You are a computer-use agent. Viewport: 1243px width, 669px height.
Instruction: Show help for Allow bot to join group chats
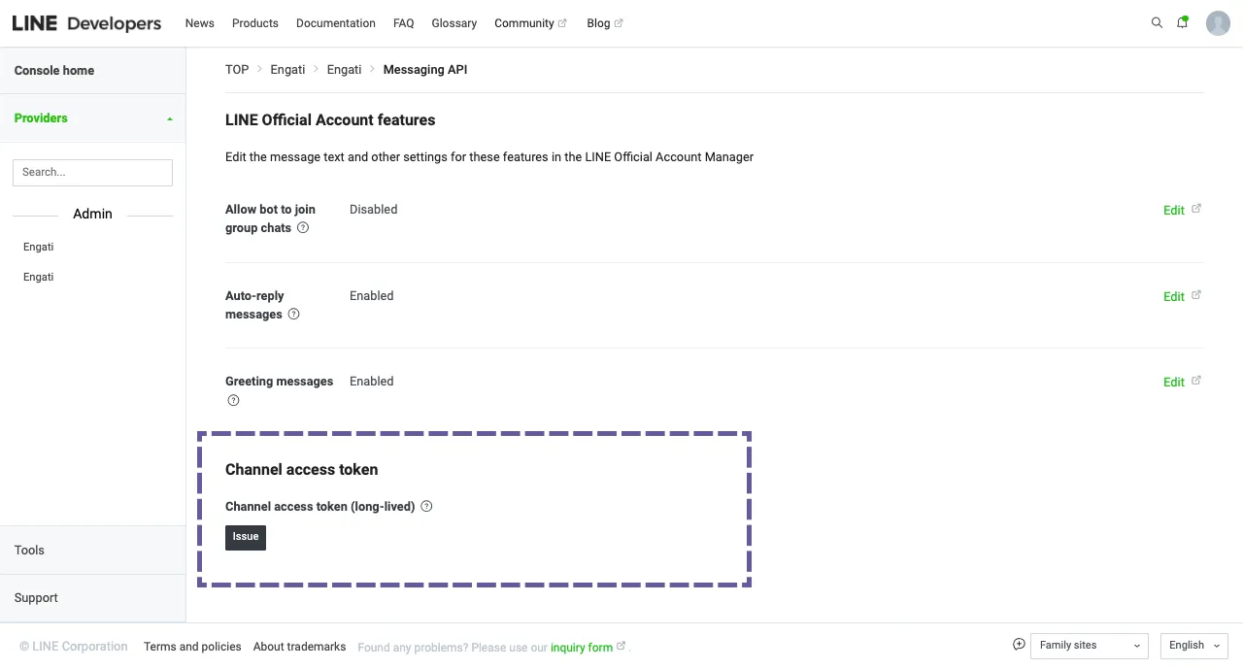[303, 228]
